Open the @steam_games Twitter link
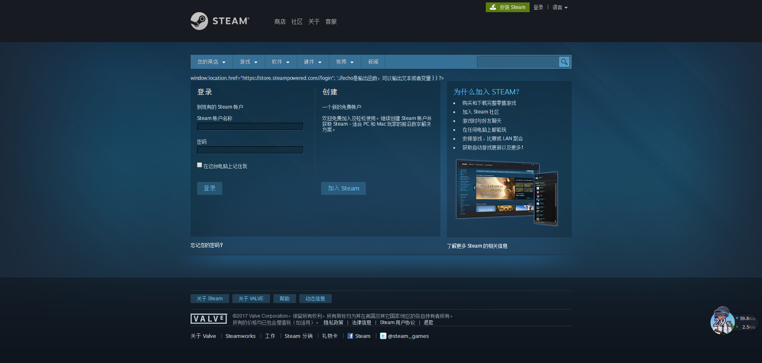The image size is (762, 363). point(408,336)
